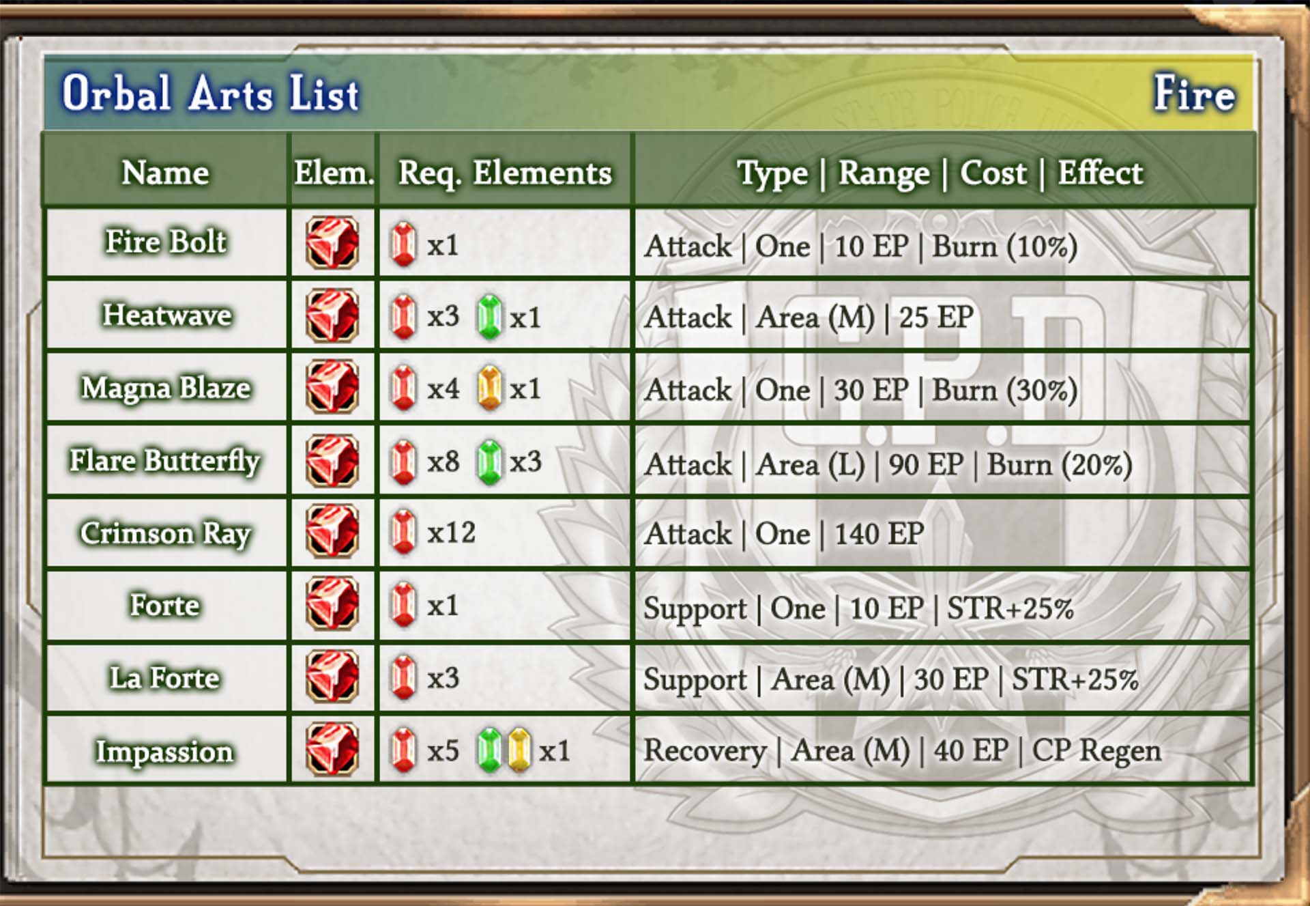1310x906 pixels.
Task: Select the Crimson Ray art name
Action: (166, 534)
